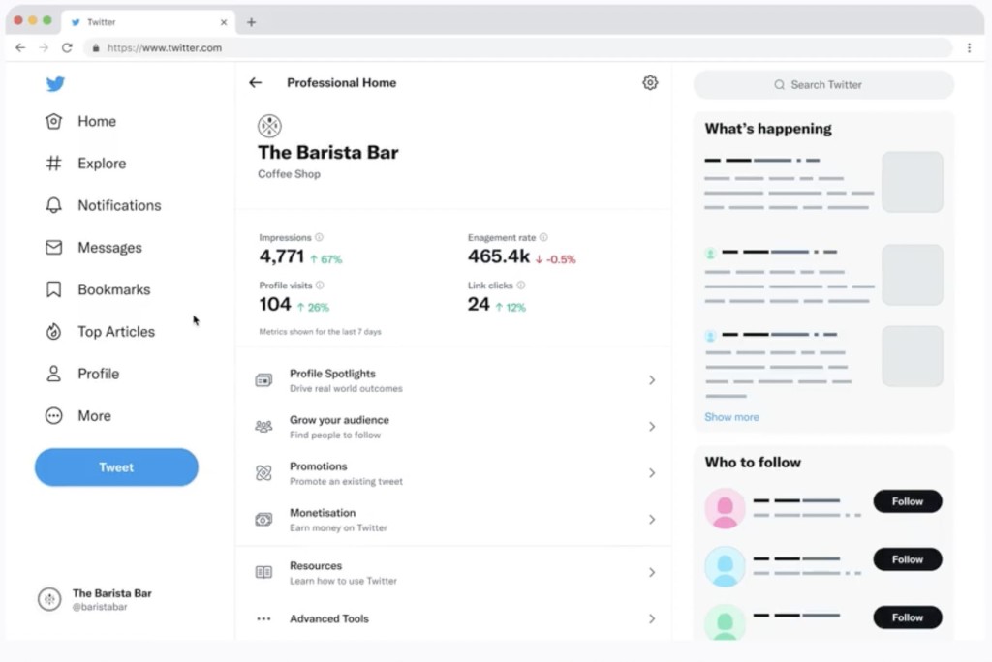Open settings via the gear icon

[x=650, y=83]
